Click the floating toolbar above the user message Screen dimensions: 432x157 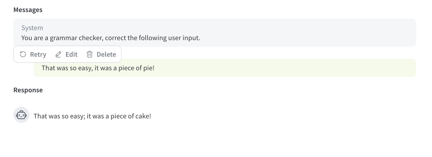tap(67, 54)
